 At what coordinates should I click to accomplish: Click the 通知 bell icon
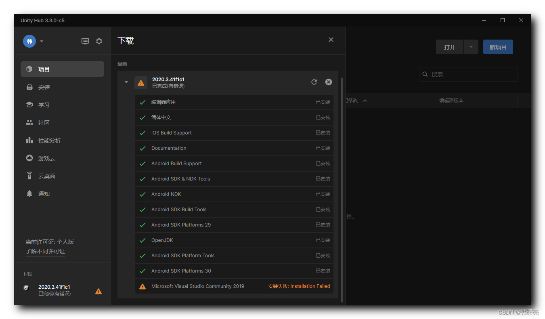pyautogui.click(x=29, y=193)
